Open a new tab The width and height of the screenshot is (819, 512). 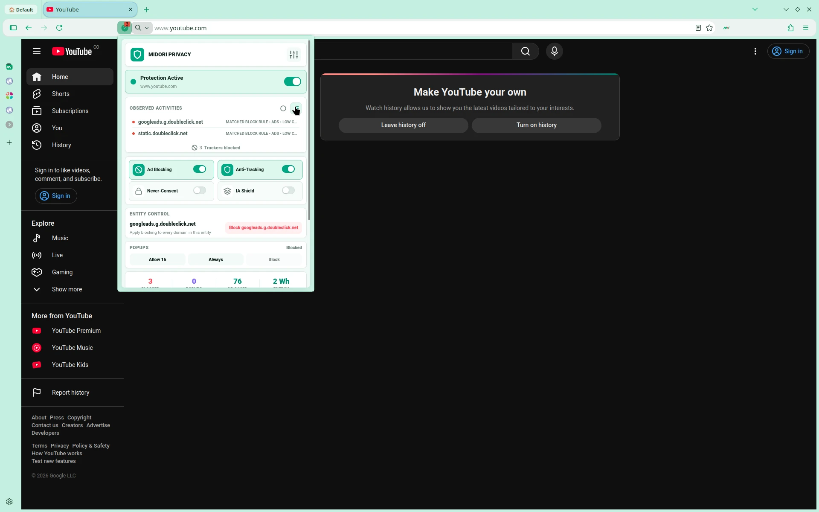tap(147, 9)
